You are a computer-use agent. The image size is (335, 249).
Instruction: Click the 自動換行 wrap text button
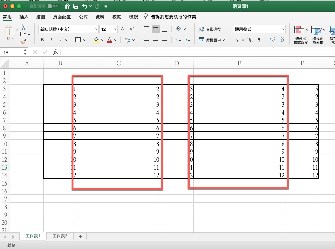click(x=210, y=29)
